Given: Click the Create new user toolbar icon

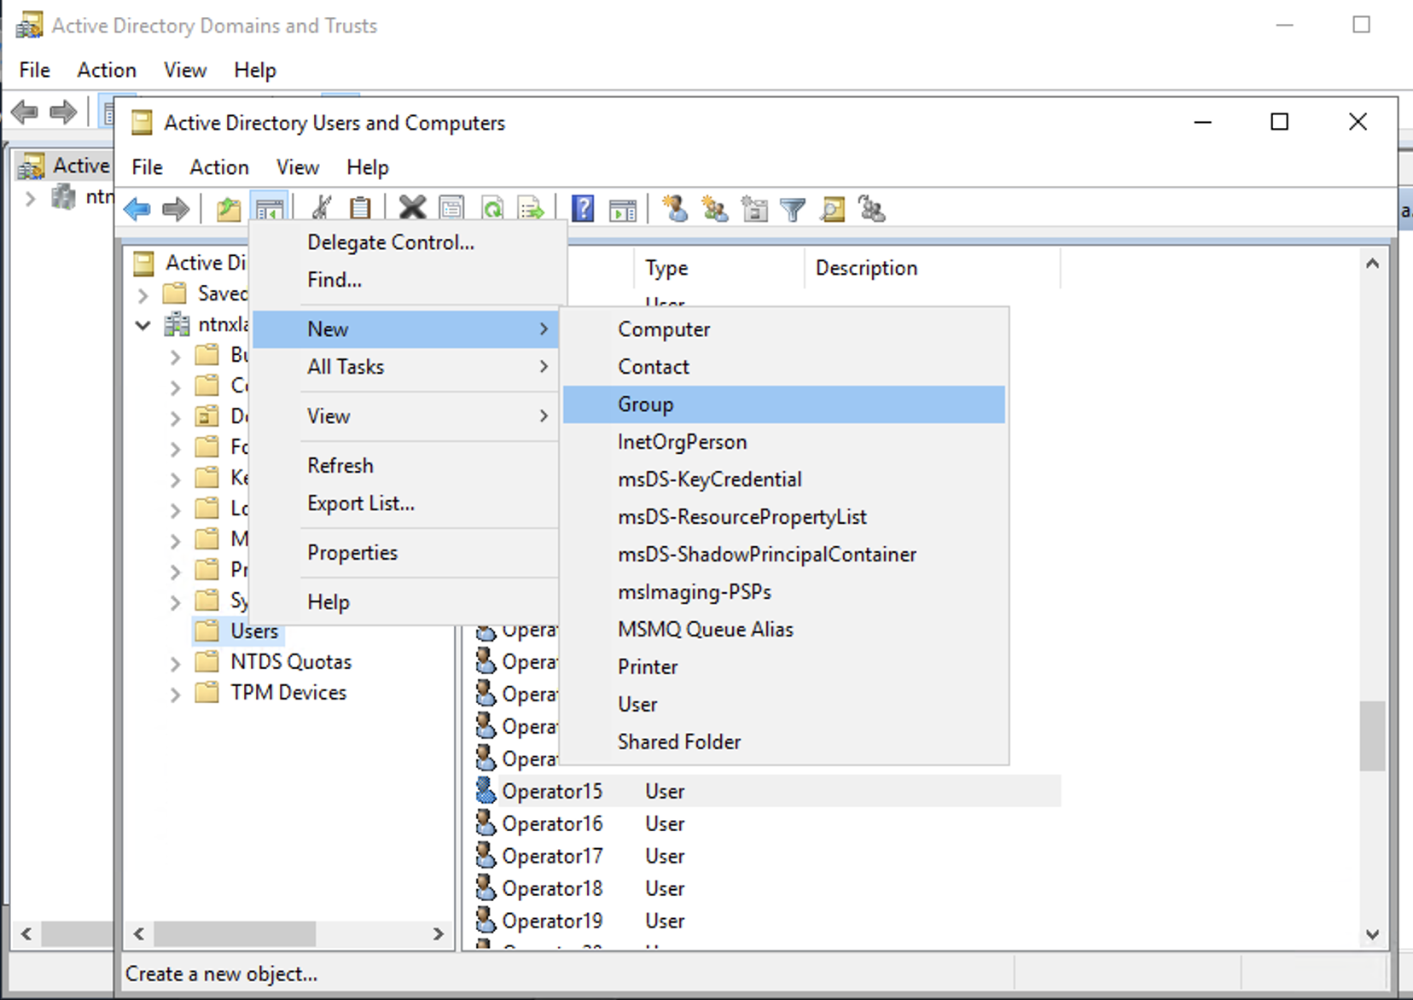Looking at the screenshot, I should coord(675,208).
